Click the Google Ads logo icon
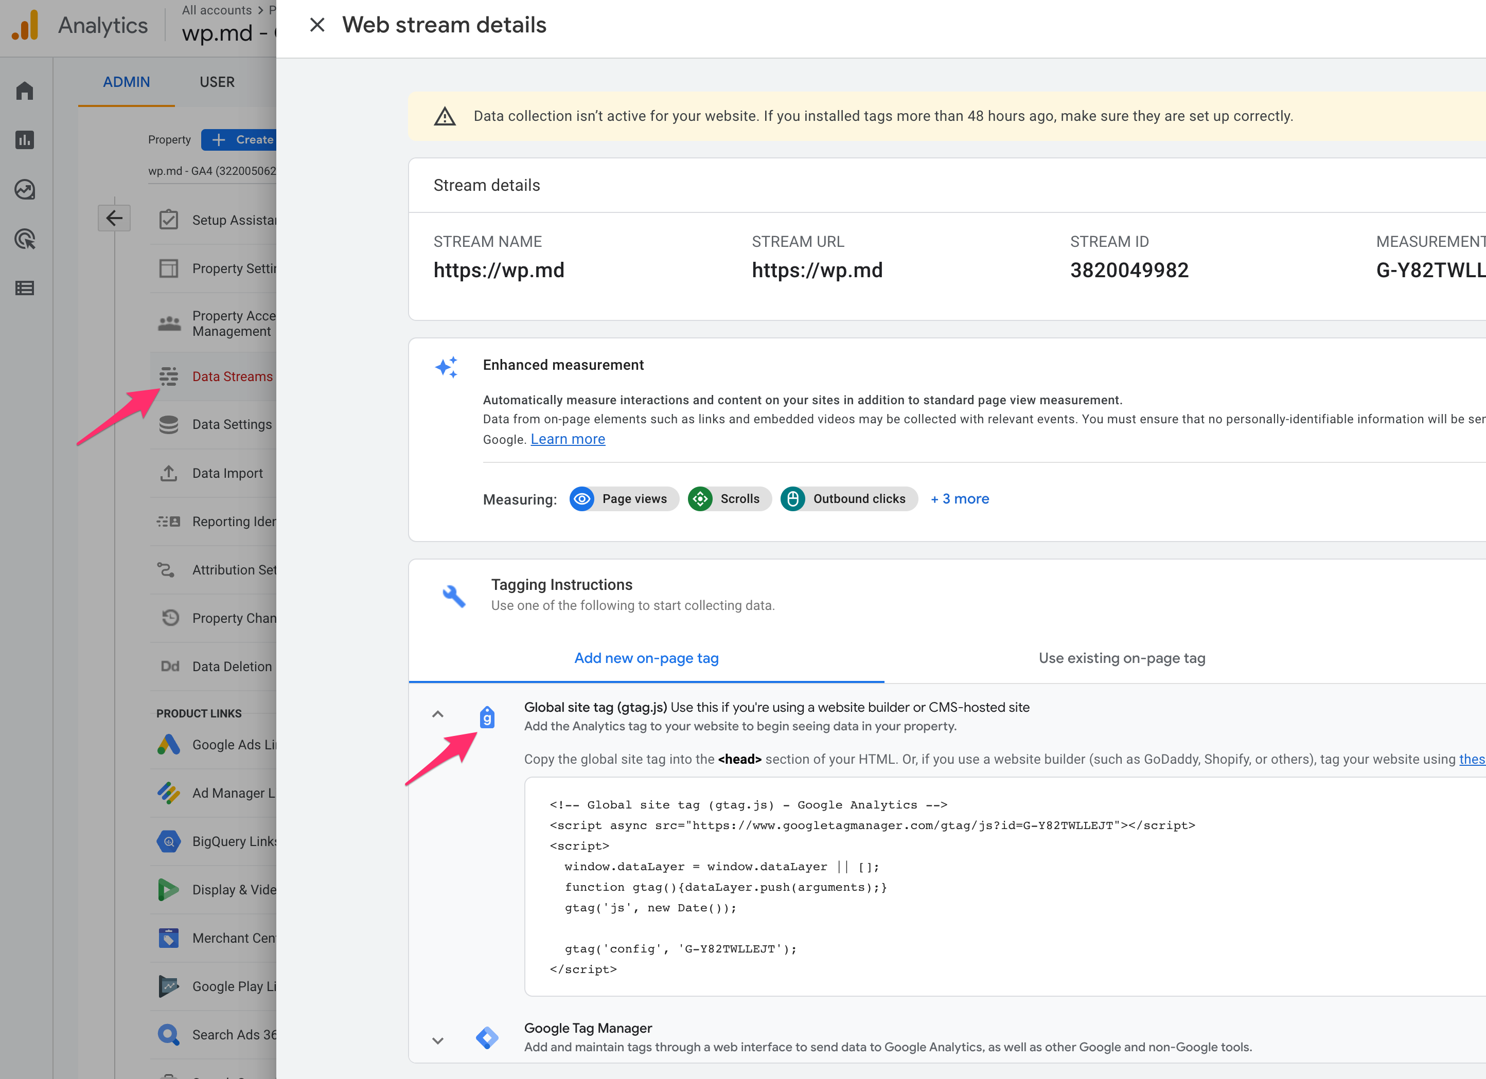 168,744
